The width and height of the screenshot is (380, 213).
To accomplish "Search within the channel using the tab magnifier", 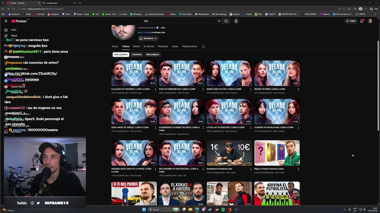I will coord(203,46).
